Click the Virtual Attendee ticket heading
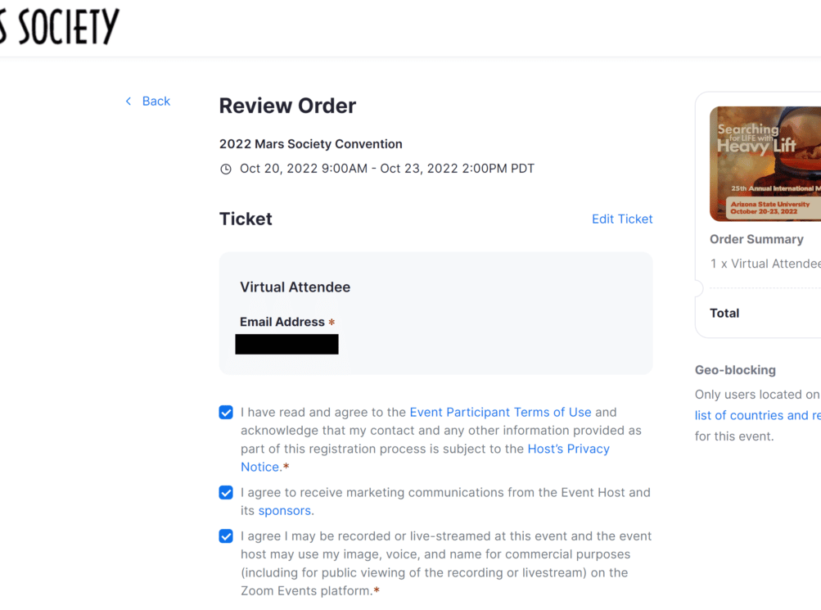 click(x=295, y=287)
